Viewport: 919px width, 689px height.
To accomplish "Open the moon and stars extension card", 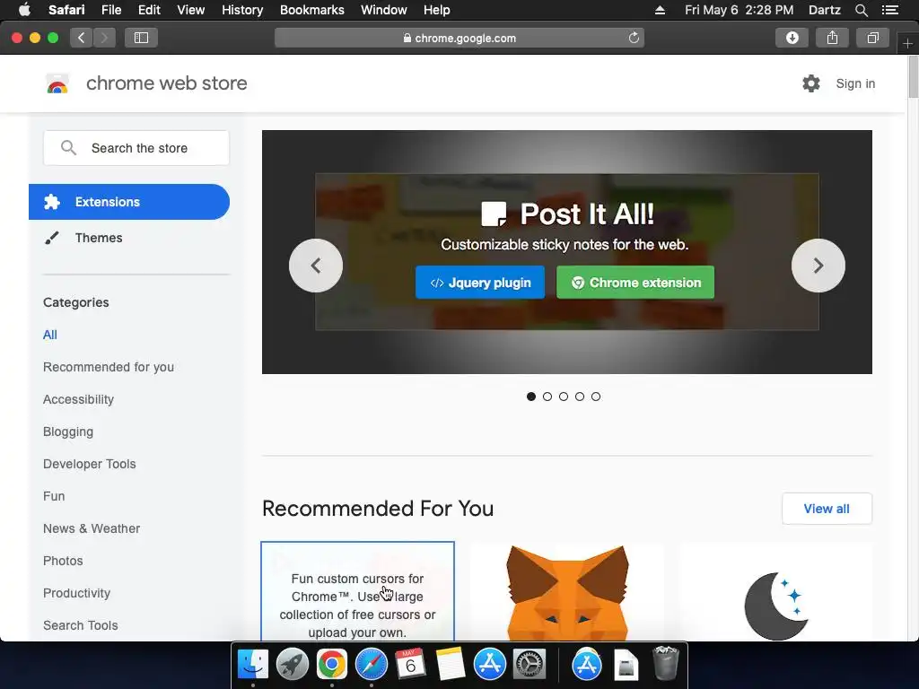I will [776, 591].
